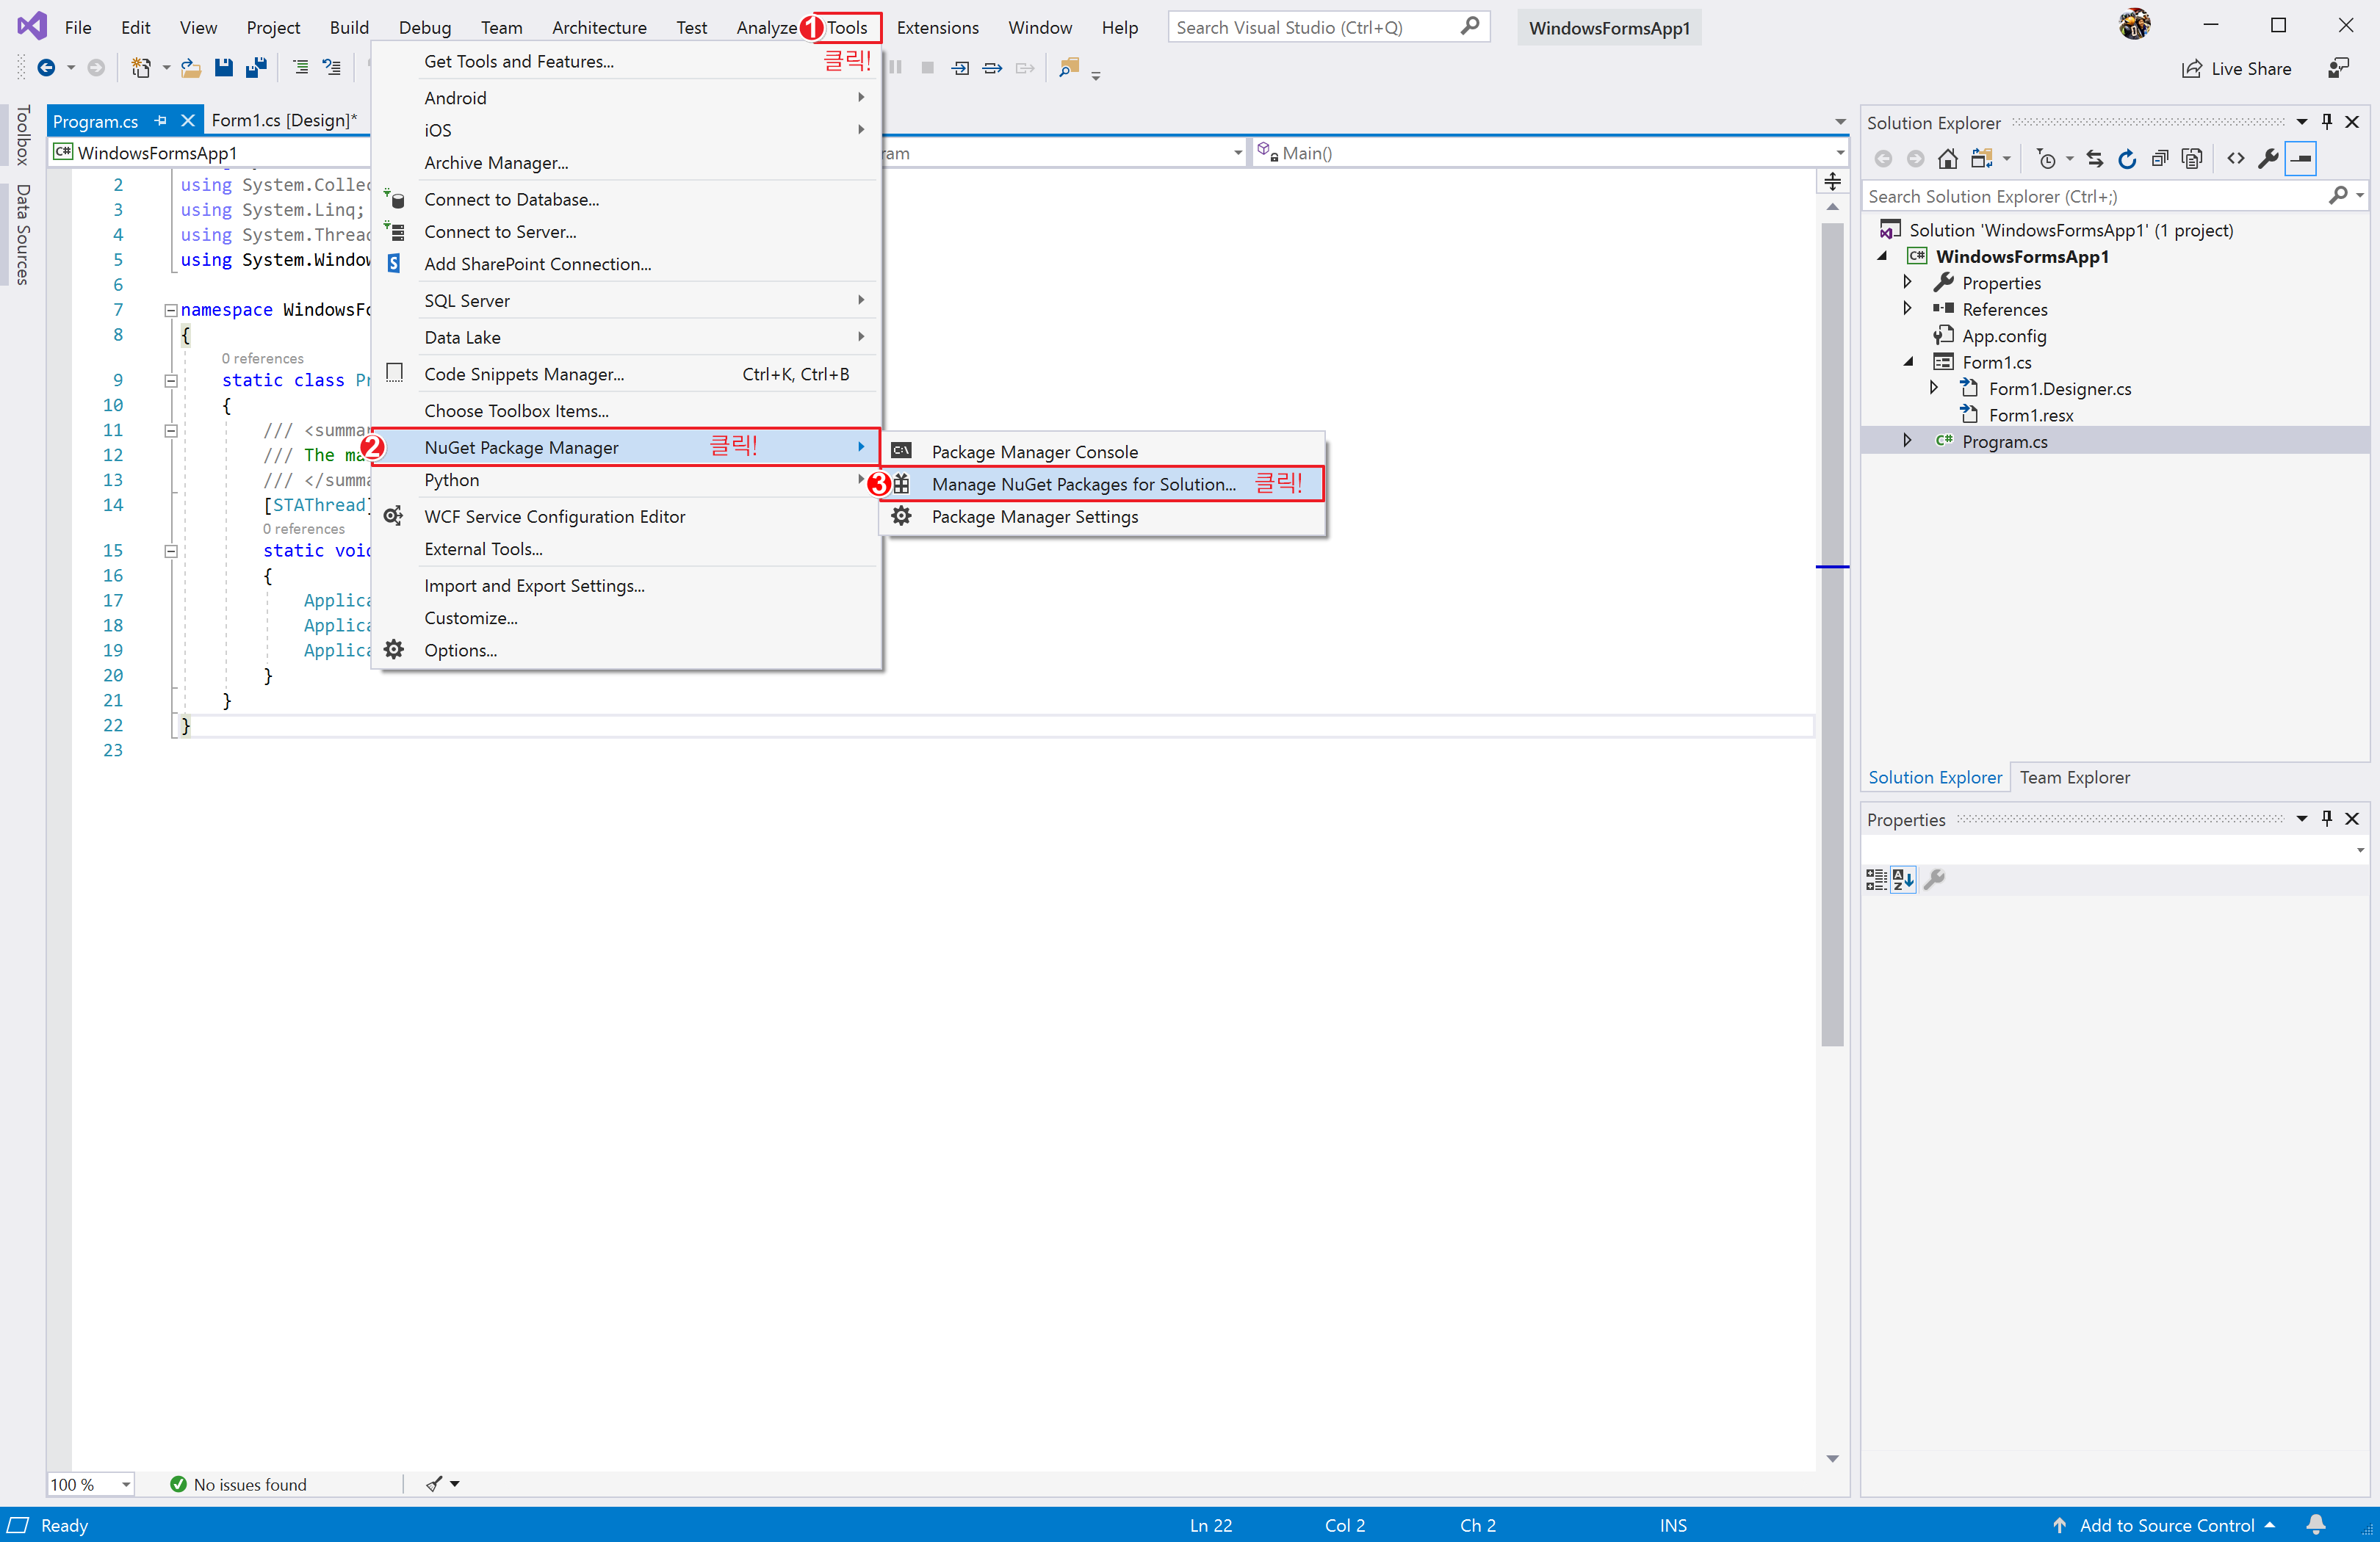Toggle auto-hide pin on the Properties panel

[2327, 817]
